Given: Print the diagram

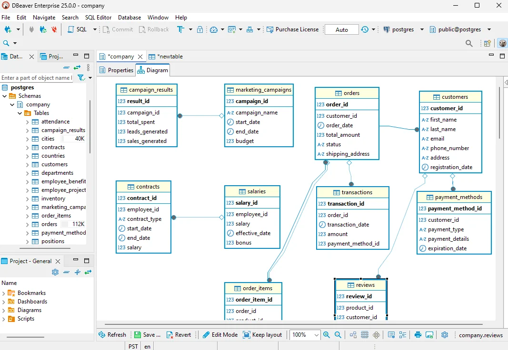Looking at the screenshot, I should (x=418, y=335).
